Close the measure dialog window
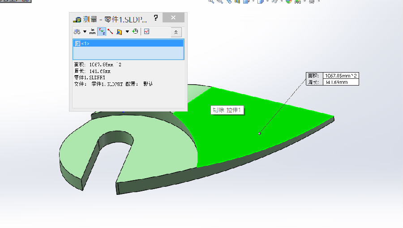Image resolution: width=403 pixels, height=228 pixels. [174, 18]
